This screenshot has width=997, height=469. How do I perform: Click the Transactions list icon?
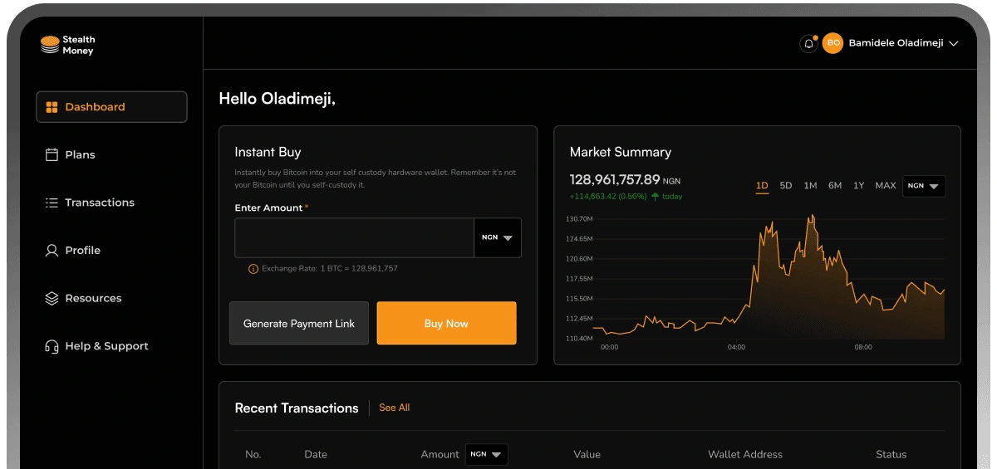point(52,203)
